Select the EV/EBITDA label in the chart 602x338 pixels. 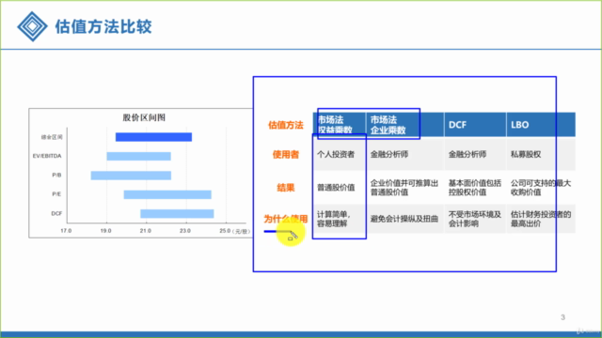(47, 156)
